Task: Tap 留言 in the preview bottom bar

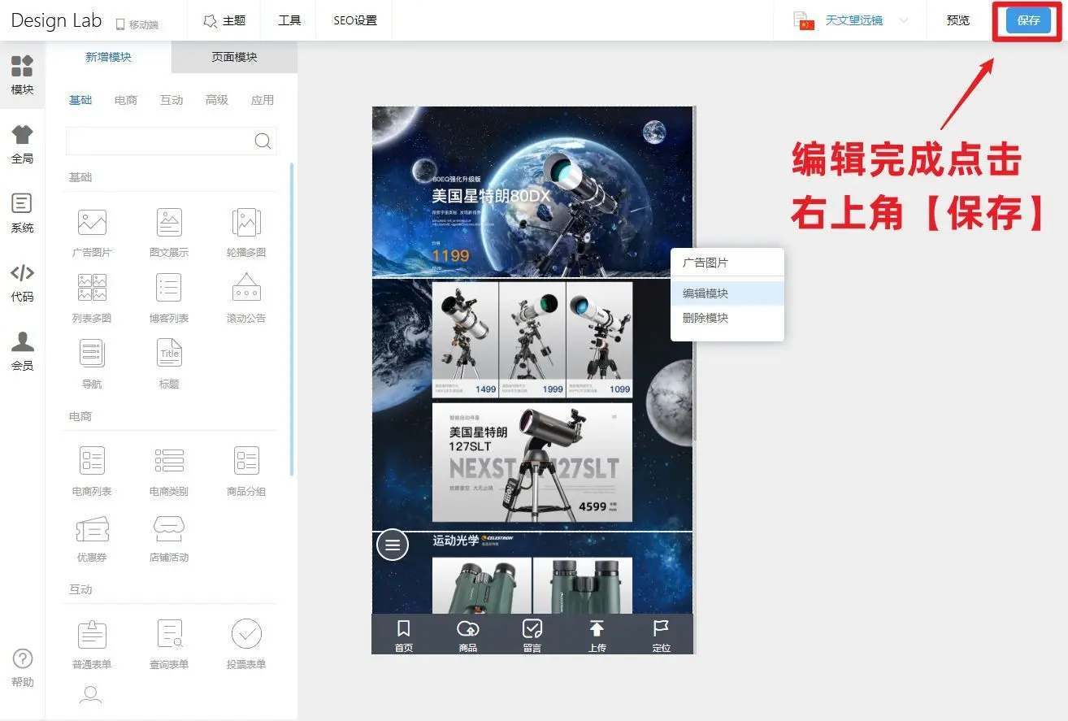Action: 532,635
